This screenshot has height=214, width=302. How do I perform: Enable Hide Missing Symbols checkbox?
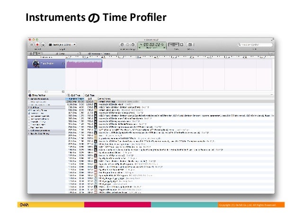point(29,116)
